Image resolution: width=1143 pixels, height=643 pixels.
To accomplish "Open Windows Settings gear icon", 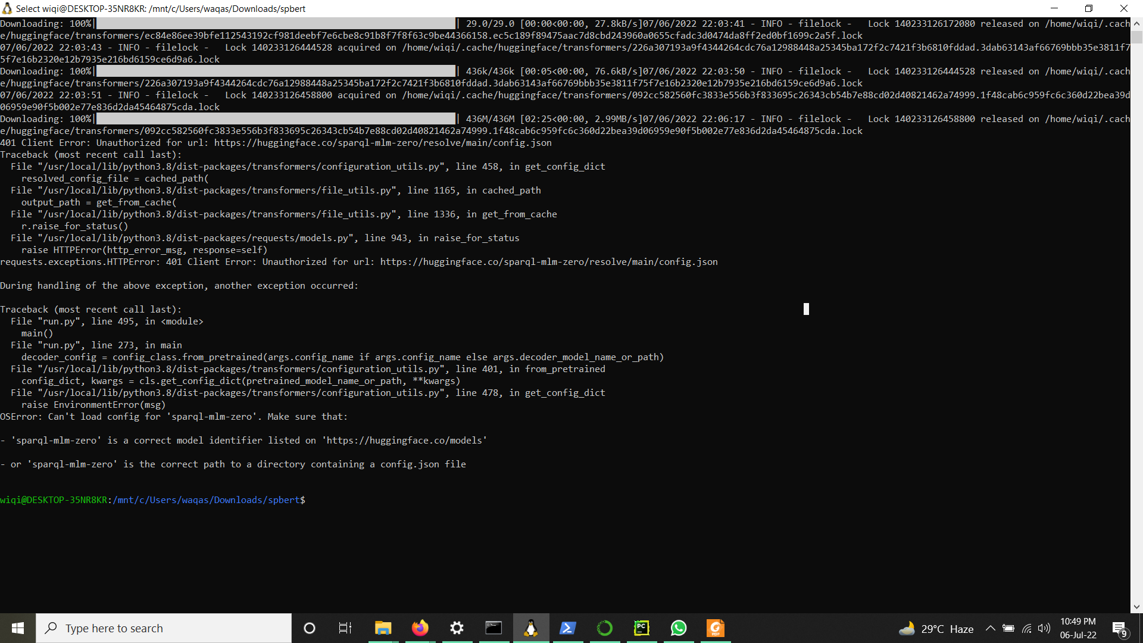I will (x=457, y=628).
